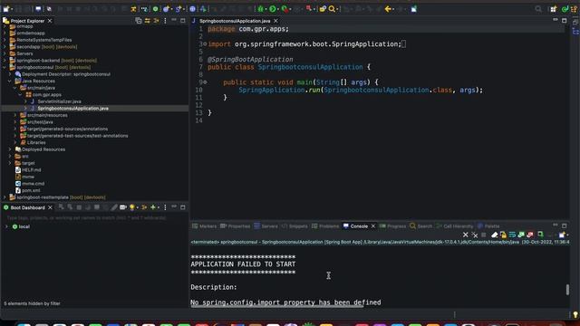Viewport: 580px width, 326px height.
Task: Collapse All in Project Explorer
Action: coord(139,21)
